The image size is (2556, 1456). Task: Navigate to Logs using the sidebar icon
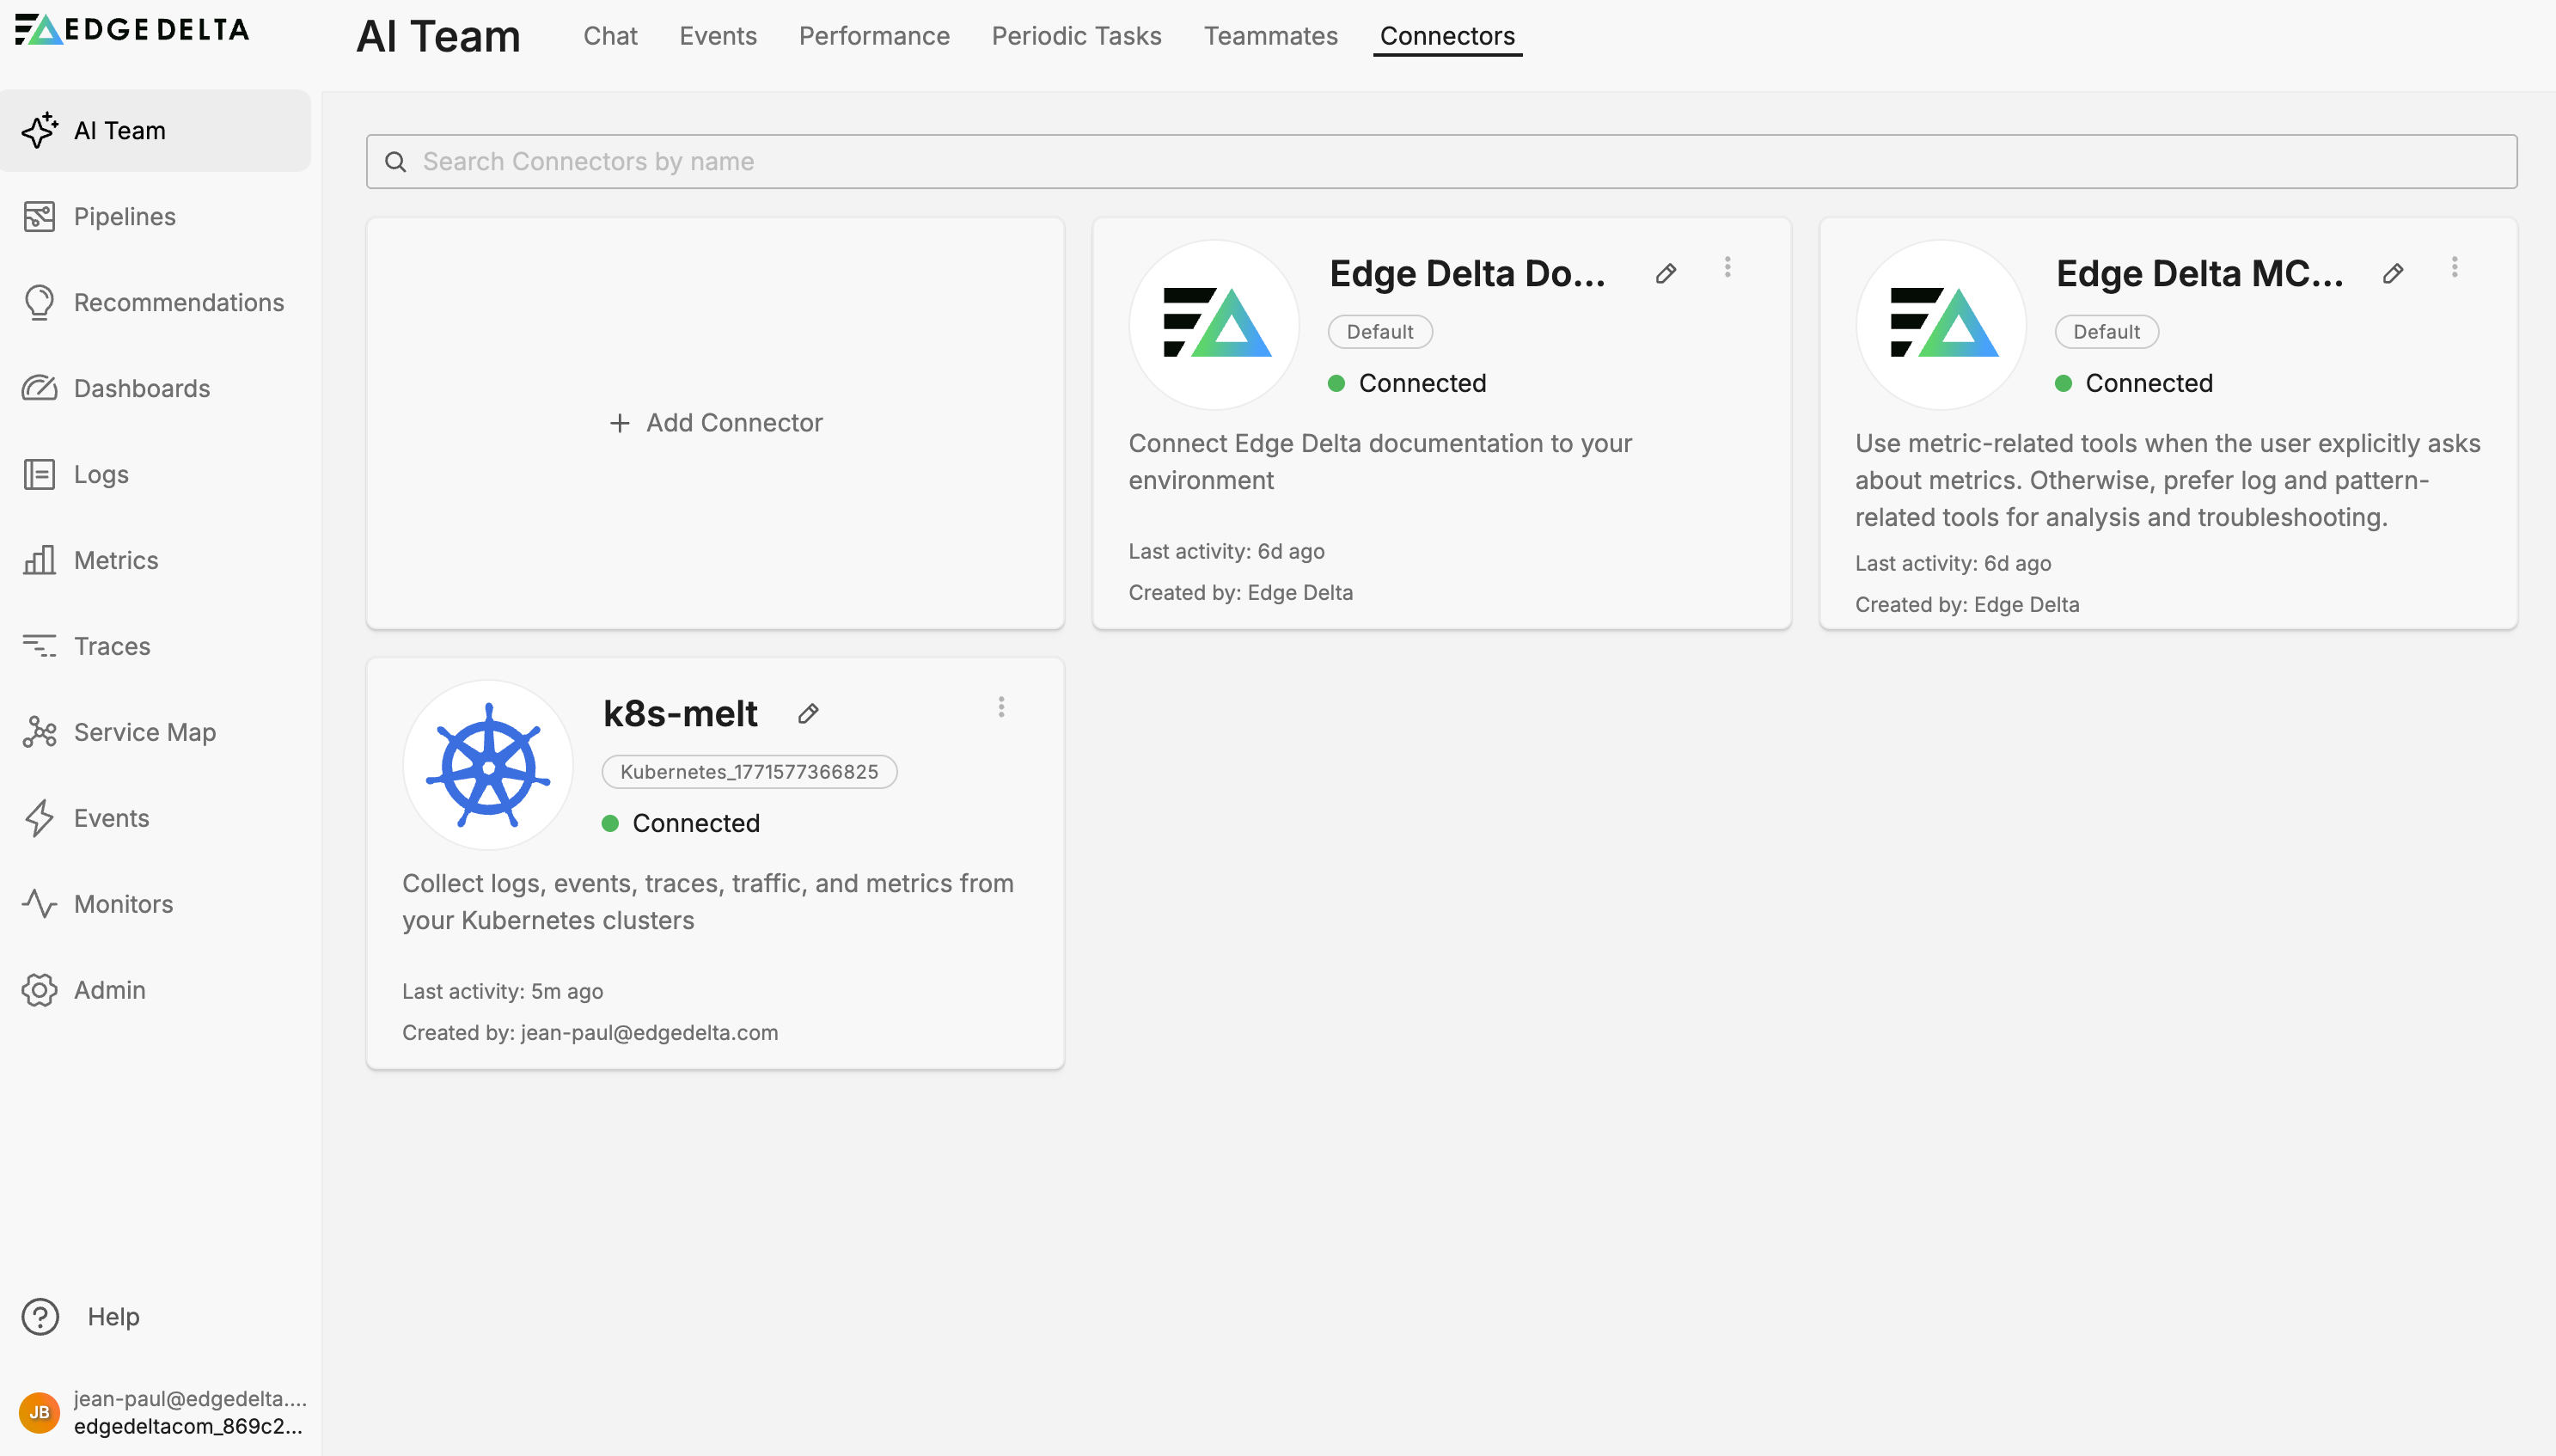point(39,474)
